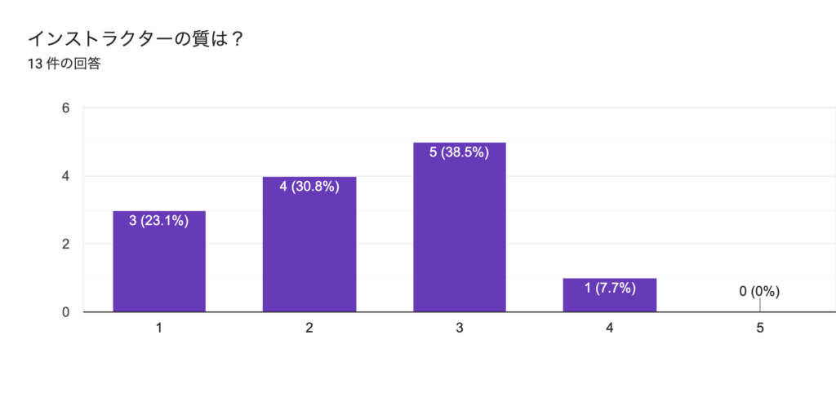Screen dimensions: 836x397
Task: Click the 5 (38.5%) data label
Action: click(x=460, y=152)
